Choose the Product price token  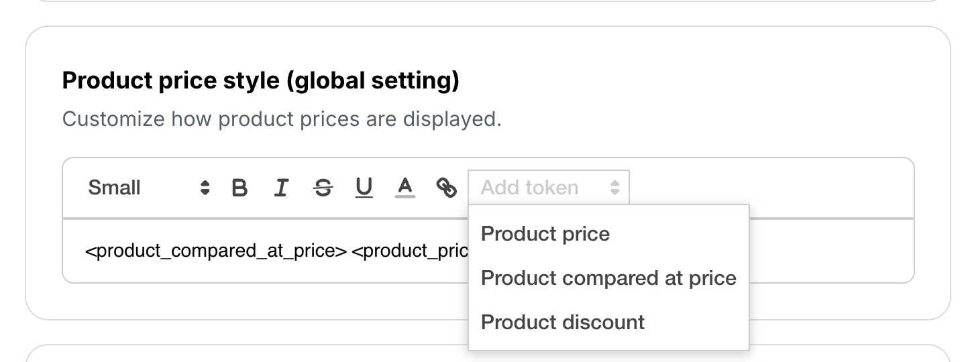point(545,234)
